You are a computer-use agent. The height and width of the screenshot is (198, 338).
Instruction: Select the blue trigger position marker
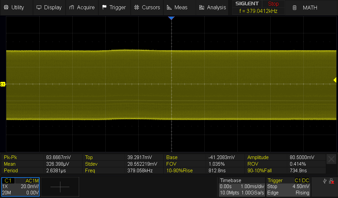[171, 18]
